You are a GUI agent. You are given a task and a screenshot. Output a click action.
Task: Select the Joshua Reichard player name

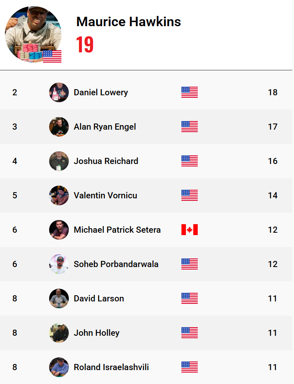pos(106,161)
